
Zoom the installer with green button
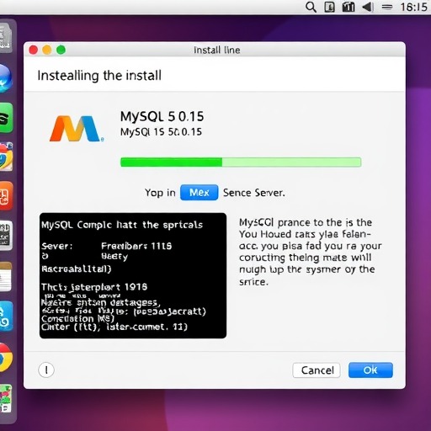(61, 50)
